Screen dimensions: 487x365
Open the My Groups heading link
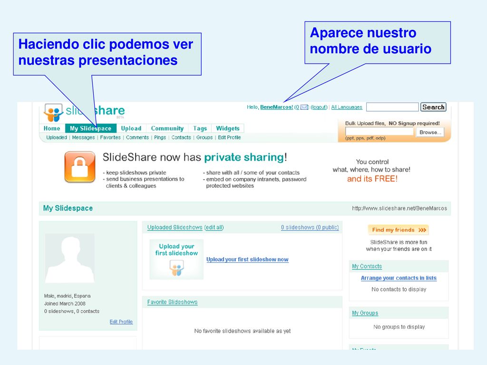click(x=365, y=313)
